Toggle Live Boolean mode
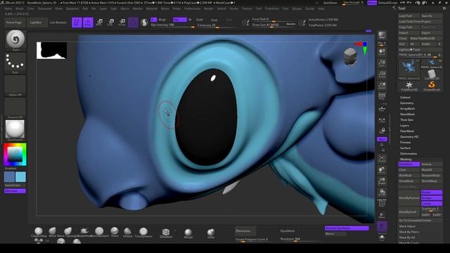 click(58, 22)
